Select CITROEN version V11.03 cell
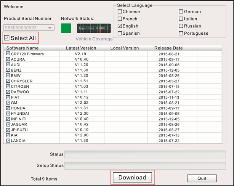This screenshot has height=186, width=234. (82, 86)
